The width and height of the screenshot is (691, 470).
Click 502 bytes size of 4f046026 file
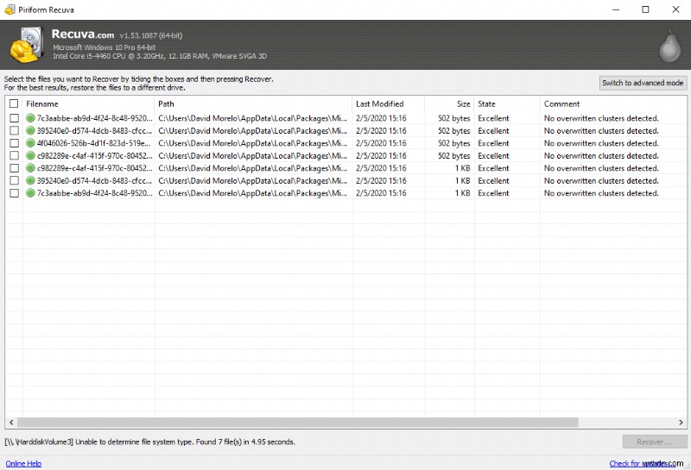(454, 143)
